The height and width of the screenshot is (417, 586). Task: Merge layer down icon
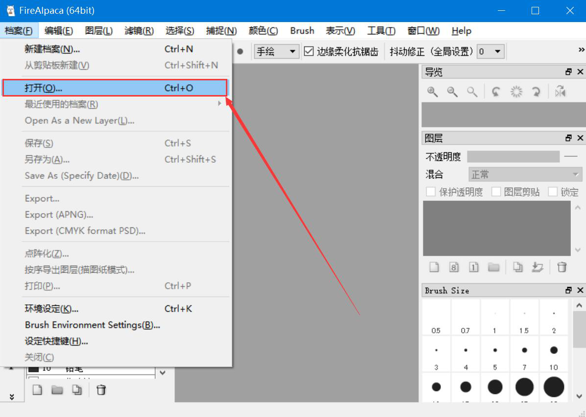pyautogui.click(x=537, y=267)
